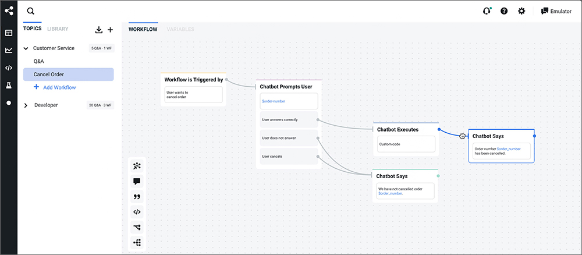Click the output port of selected Chatbot Says
This screenshot has height=255, width=582.
tap(534, 136)
